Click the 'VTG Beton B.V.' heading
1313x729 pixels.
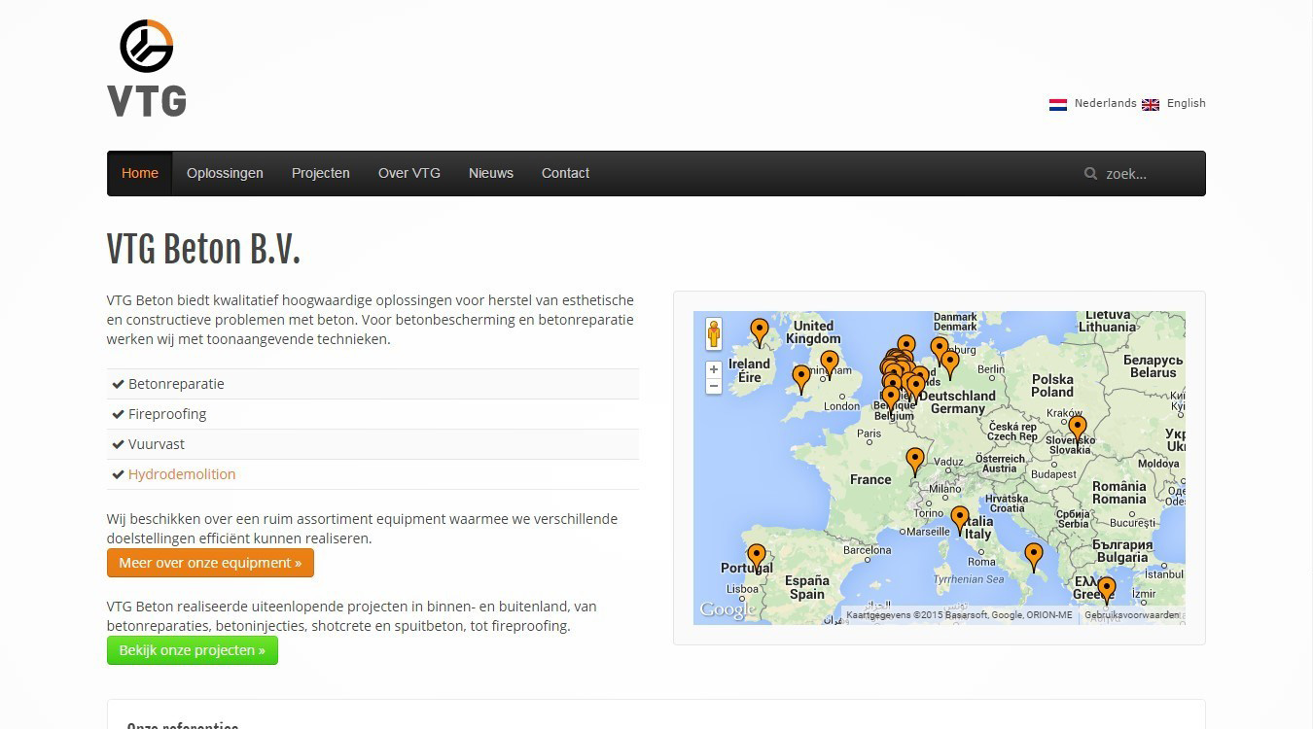click(x=203, y=250)
